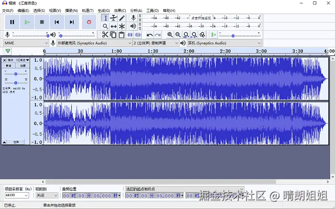Open the 视图(V) menu
Image resolution: width=335 pixels, height=209 pixels.
point(55,11)
